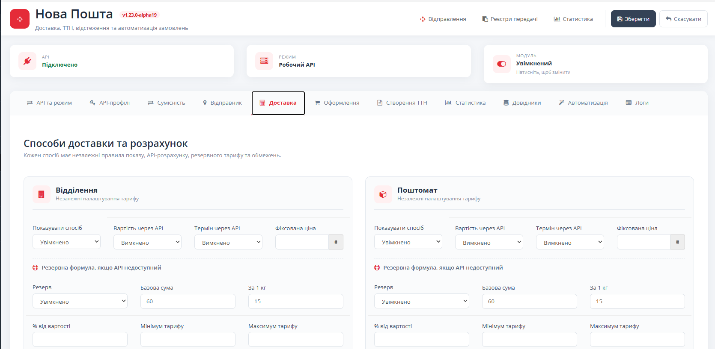The height and width of the screenshot is (349, 715).
Task: Click % від вартості field in Відділення
Action: click(x=80, y=340)
